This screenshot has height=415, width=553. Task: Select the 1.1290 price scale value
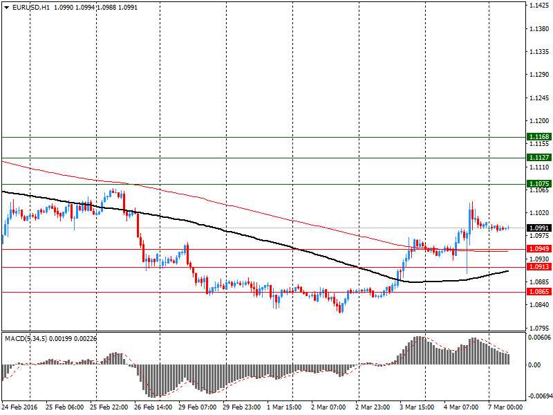(x=539, y=75)
